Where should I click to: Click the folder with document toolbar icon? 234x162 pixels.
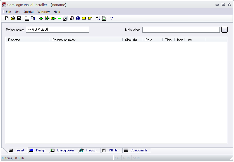90,18
